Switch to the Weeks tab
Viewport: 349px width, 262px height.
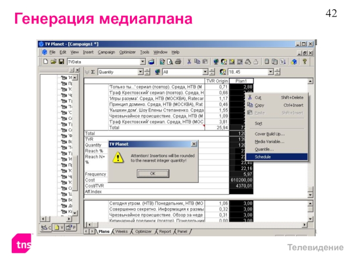122,231
